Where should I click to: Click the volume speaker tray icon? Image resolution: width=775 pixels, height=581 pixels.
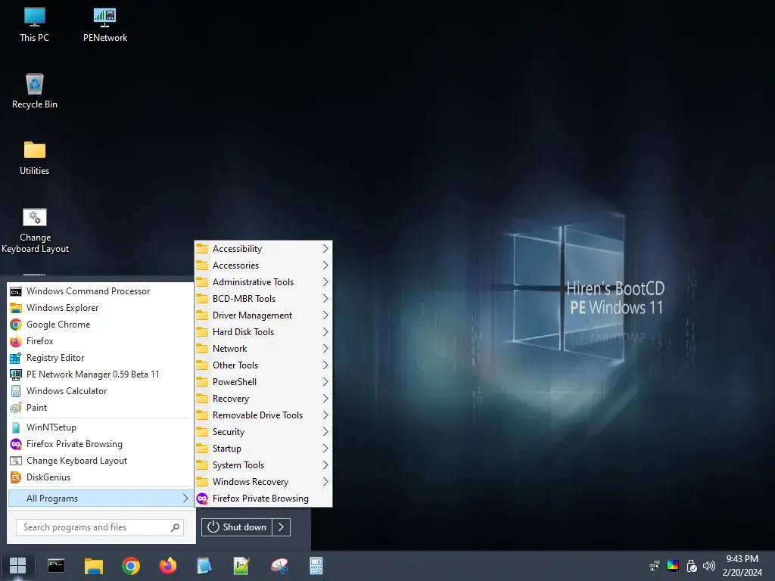[x=708, y=566]
